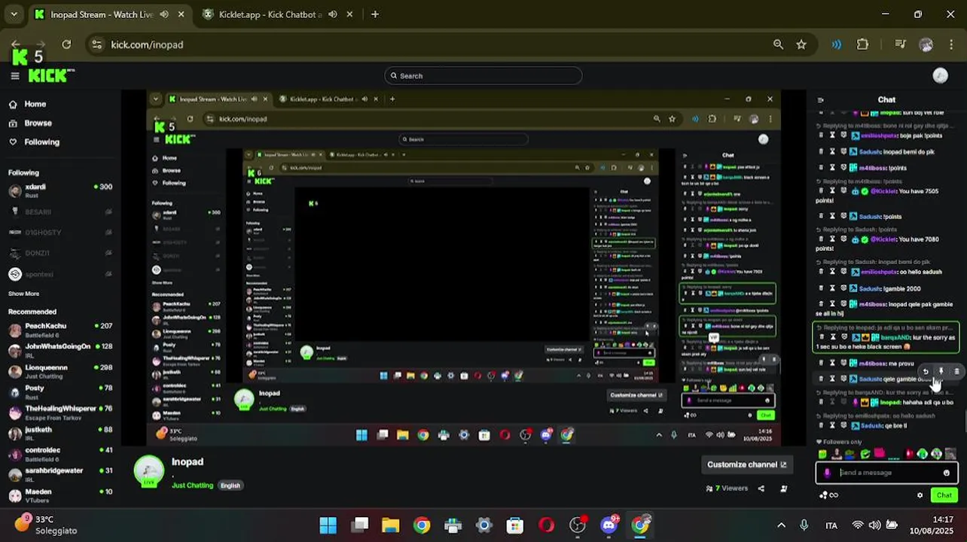Click the English language tag

click(230, 486)
